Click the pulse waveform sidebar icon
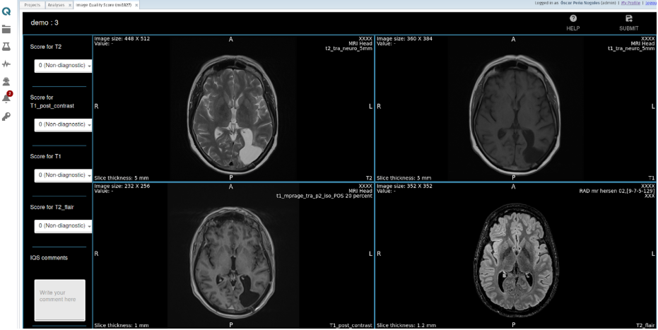658x330 pixels. (6, 64)
